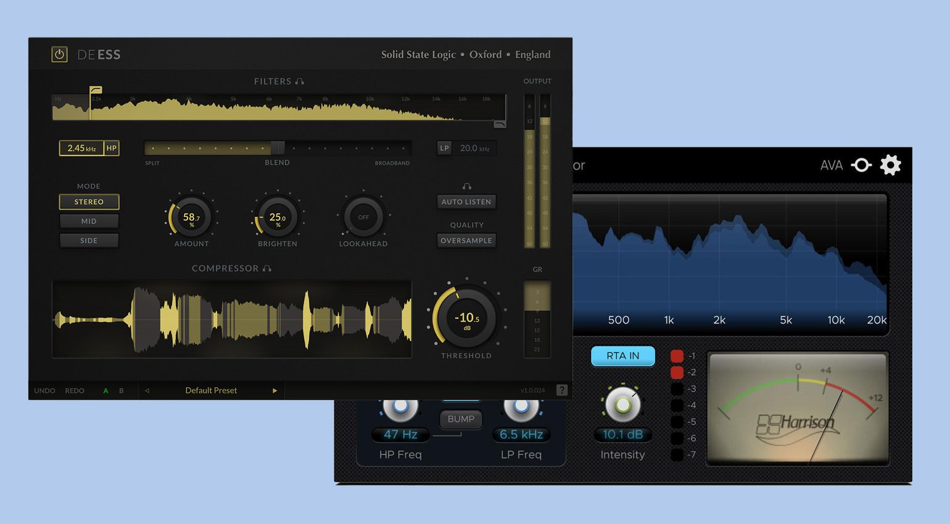Viewport: 950px width, 524px height.
Task: Click the Amount knob showing 58.7%
Action: point(191,217)
